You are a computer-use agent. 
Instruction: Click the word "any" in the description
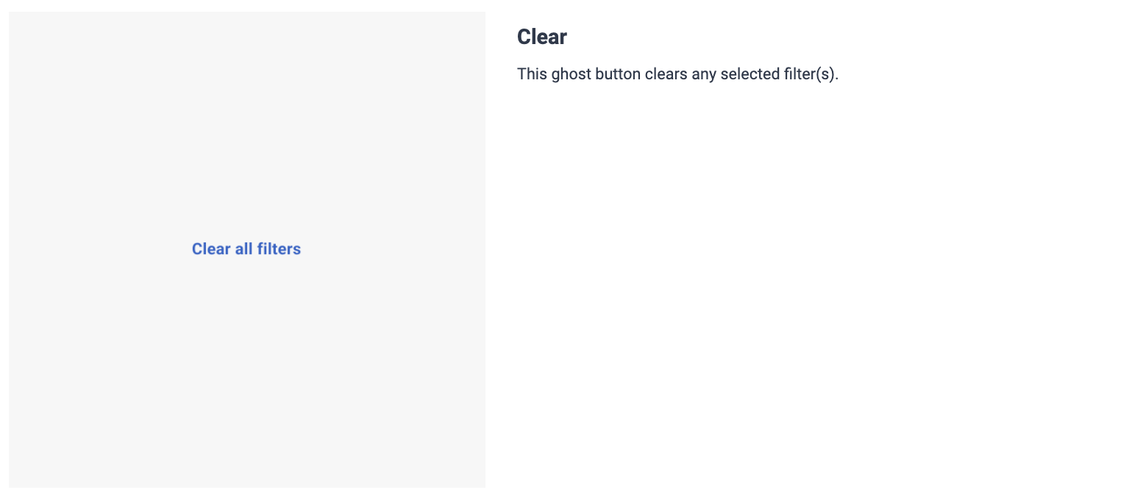(704, 74)
